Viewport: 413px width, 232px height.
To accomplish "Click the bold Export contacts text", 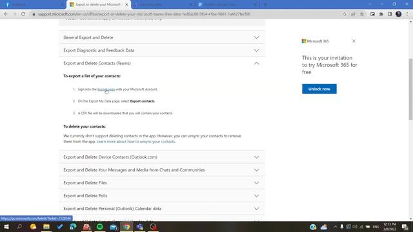I will coord(142,101).
